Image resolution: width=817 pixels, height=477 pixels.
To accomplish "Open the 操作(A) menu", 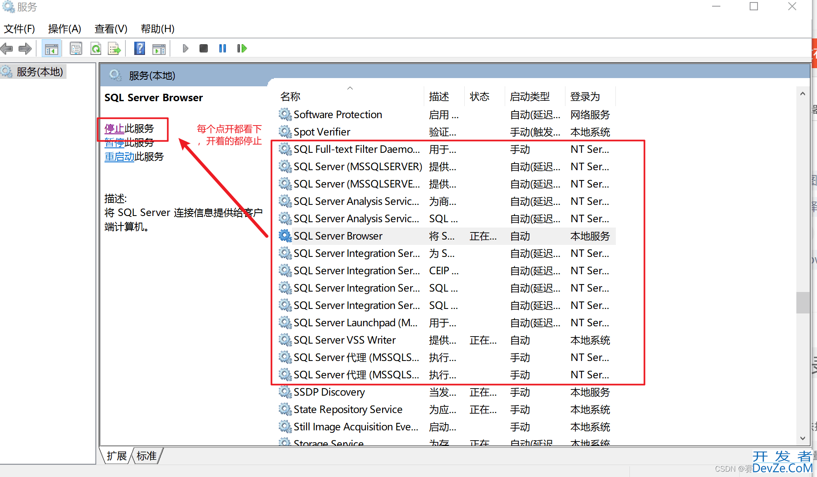I will pyautogui.click(x=64, y=29).
